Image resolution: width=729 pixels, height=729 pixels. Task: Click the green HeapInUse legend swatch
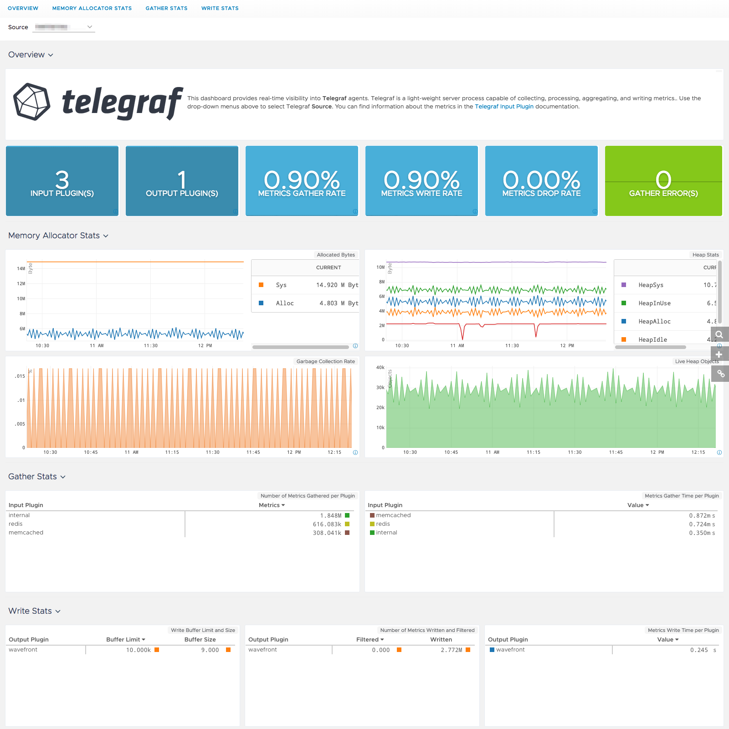tap(624, 303)
